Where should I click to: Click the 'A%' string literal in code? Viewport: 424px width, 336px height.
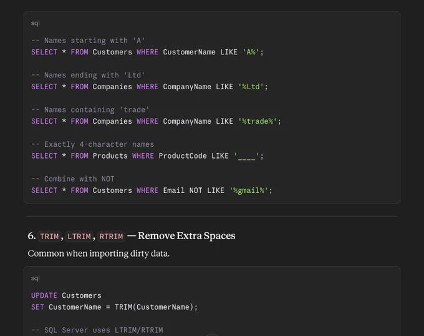pyautogui.click(x=251, y=52)
